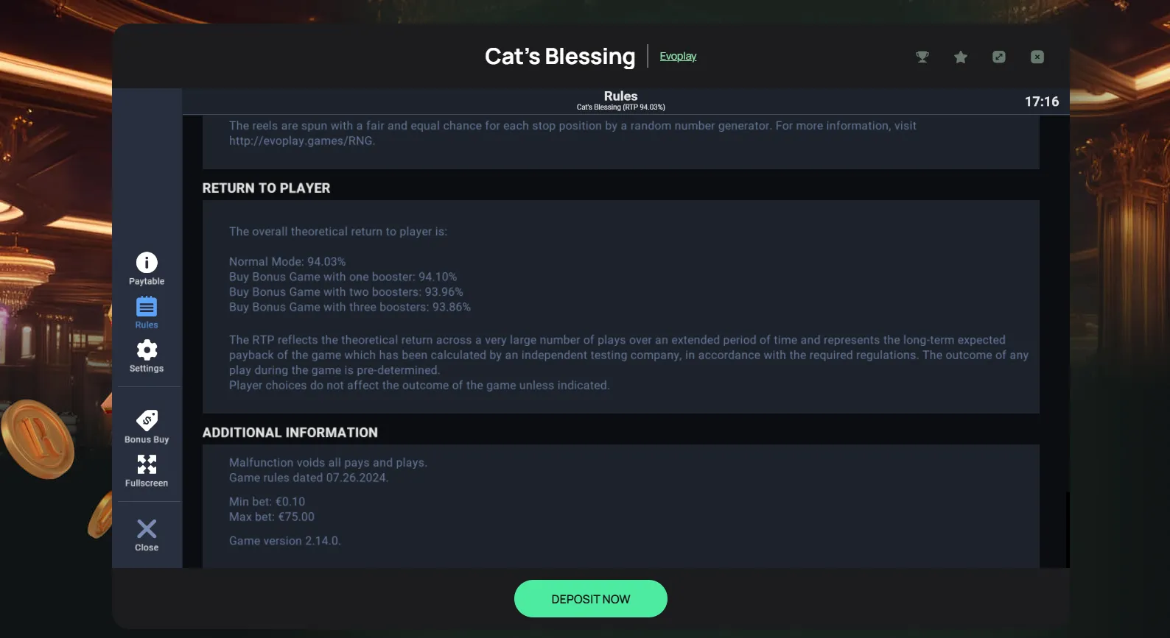This screenshot has height=638, width=1170.
Task: Click the Cat's Blessing game title
Action: [560, 57]
